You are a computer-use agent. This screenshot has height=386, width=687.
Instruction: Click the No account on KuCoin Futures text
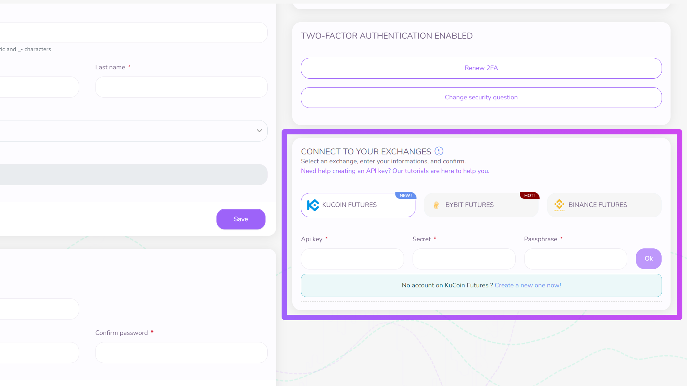pos(447,285)
